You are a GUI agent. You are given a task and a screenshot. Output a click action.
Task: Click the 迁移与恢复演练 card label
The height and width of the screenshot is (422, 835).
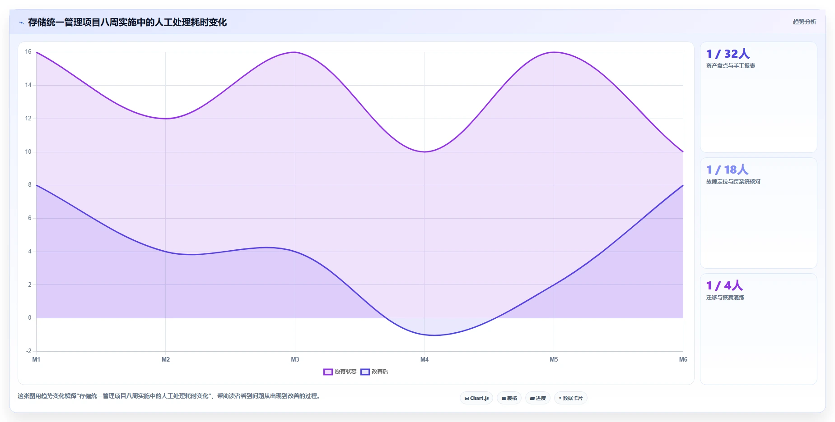[725, 298]
